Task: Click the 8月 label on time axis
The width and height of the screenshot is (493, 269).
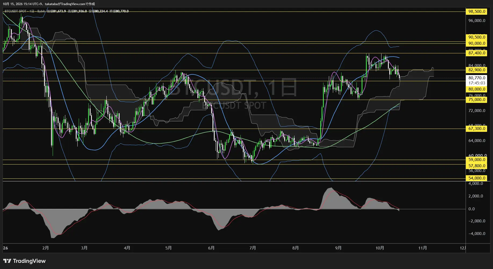Action: click(x=295, y=248)
